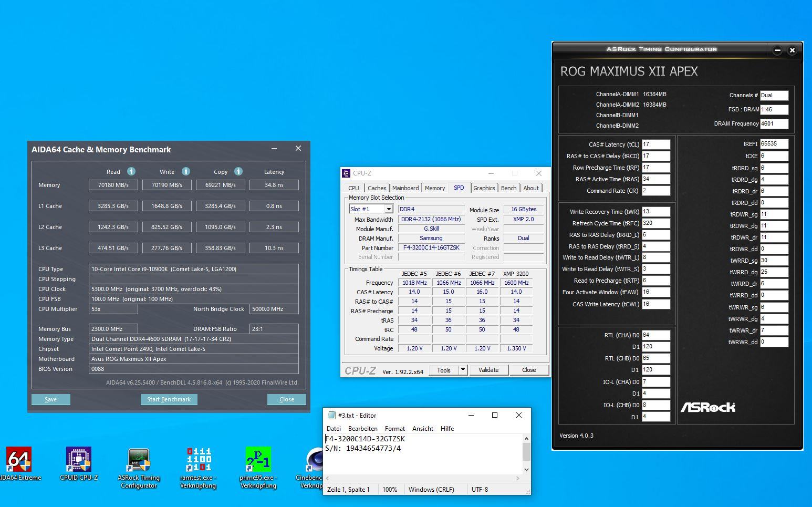Viewport: 812px width, 507px height.
Task: Click the RTL (CHA) D0 field
Action: [656, 335]
